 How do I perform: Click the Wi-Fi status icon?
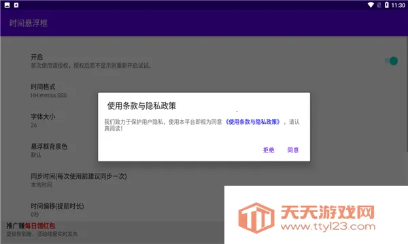pos(371,5)
